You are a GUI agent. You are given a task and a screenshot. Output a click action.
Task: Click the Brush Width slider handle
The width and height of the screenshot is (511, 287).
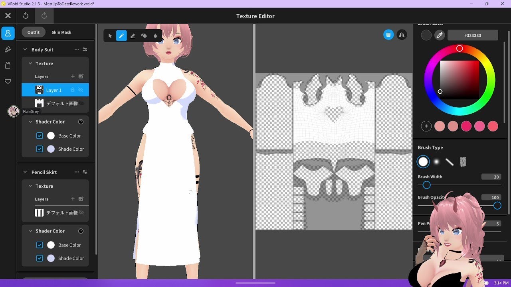[426, 185]
